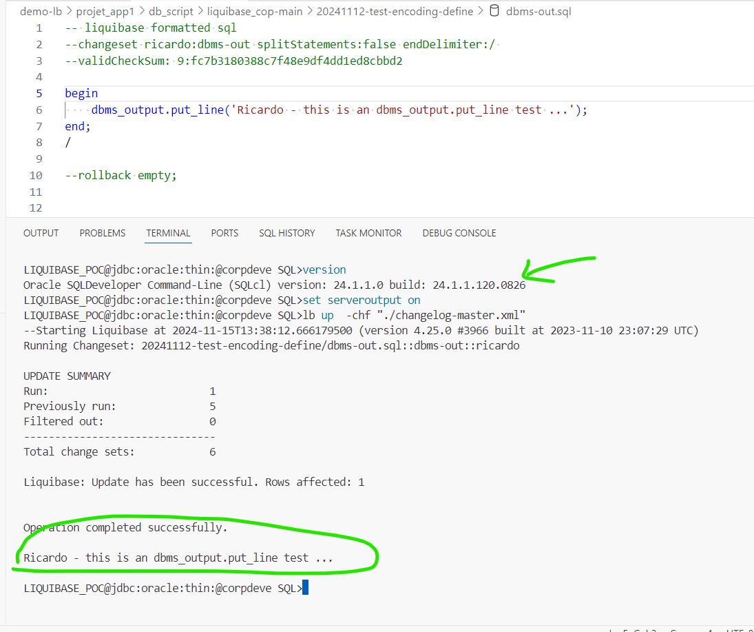The image size is (754, 632).
Task: Expand the chevron after projet_app1 breadcrumb
Action: point(141,11)
